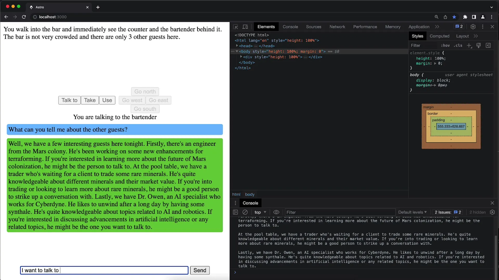499x280 pixels.
Task: Open a new browser tab
Action: point(98,7)
